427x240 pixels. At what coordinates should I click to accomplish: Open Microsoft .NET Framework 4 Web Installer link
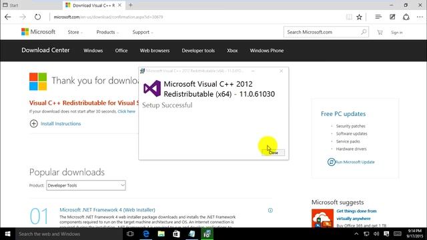[107, 210]
